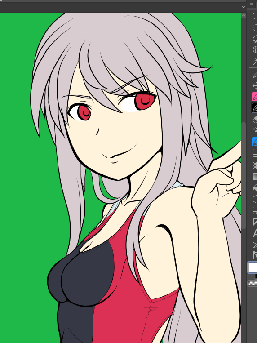Select the Frame border tool
The image size is (257, 343).
(255, 210)
